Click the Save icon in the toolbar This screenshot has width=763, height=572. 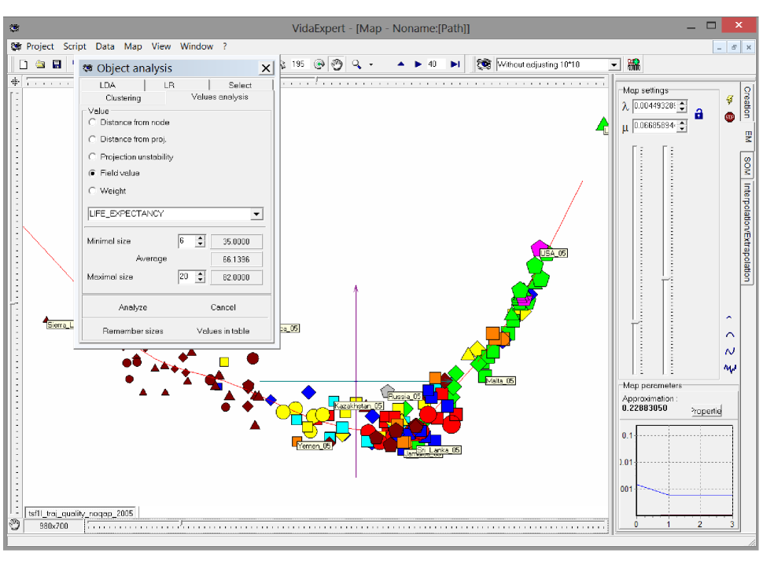point(56,64)
